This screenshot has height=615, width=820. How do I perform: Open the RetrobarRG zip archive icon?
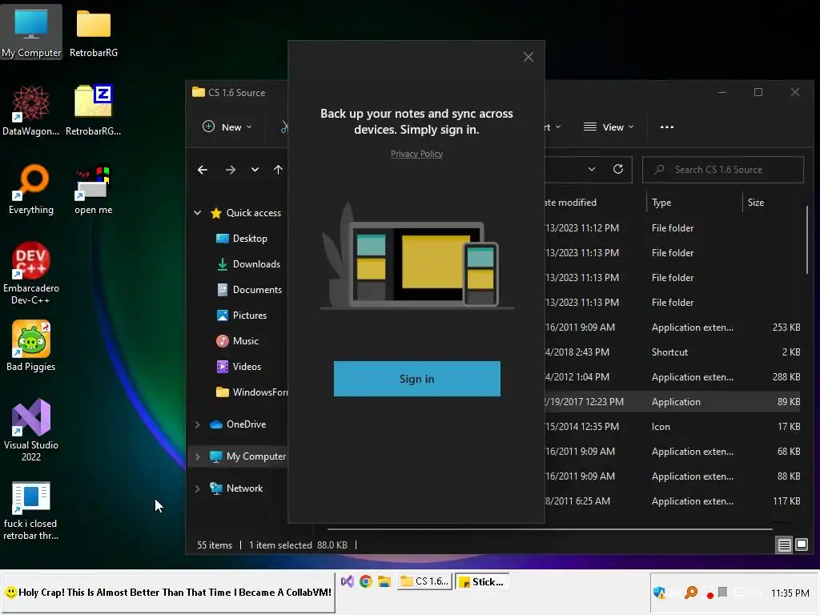coord(93,111)
